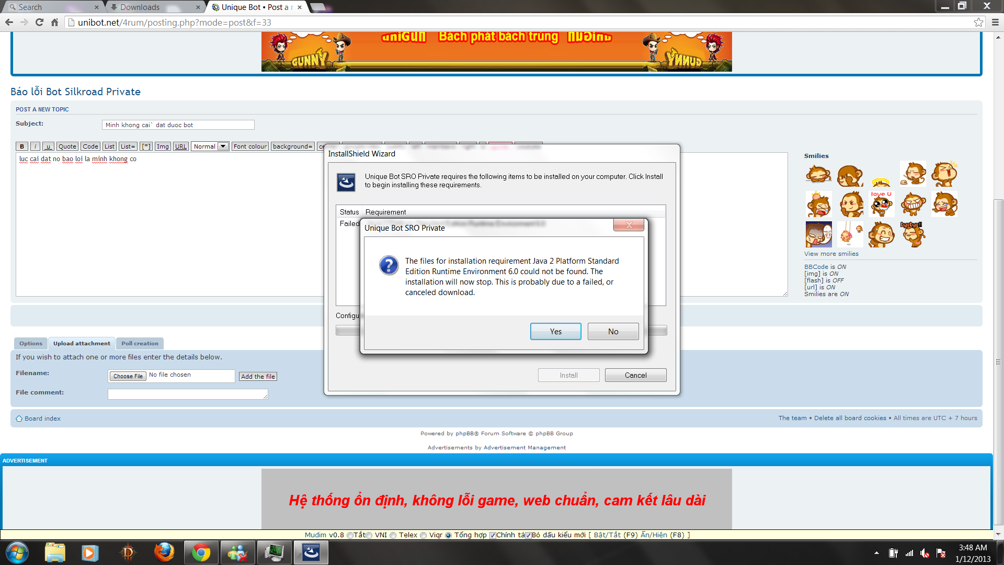Select the VNI input method radio

click(369, 535)
